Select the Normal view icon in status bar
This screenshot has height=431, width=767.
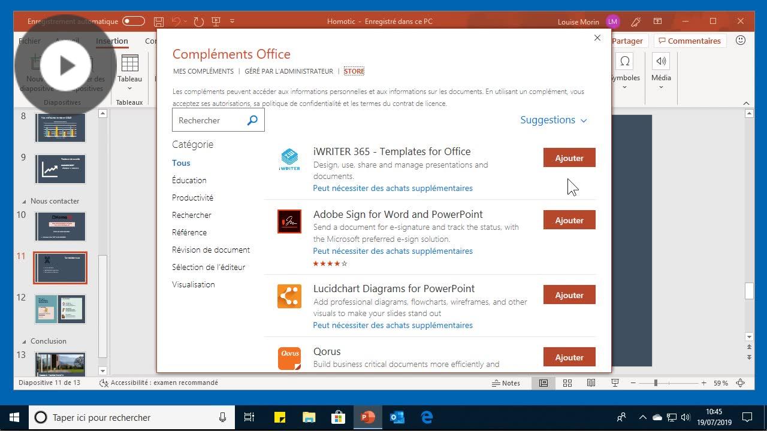click(543, 383)
